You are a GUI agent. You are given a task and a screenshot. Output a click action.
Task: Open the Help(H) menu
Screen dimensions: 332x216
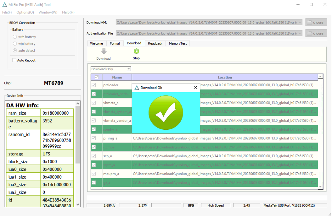tap(68, 12)
